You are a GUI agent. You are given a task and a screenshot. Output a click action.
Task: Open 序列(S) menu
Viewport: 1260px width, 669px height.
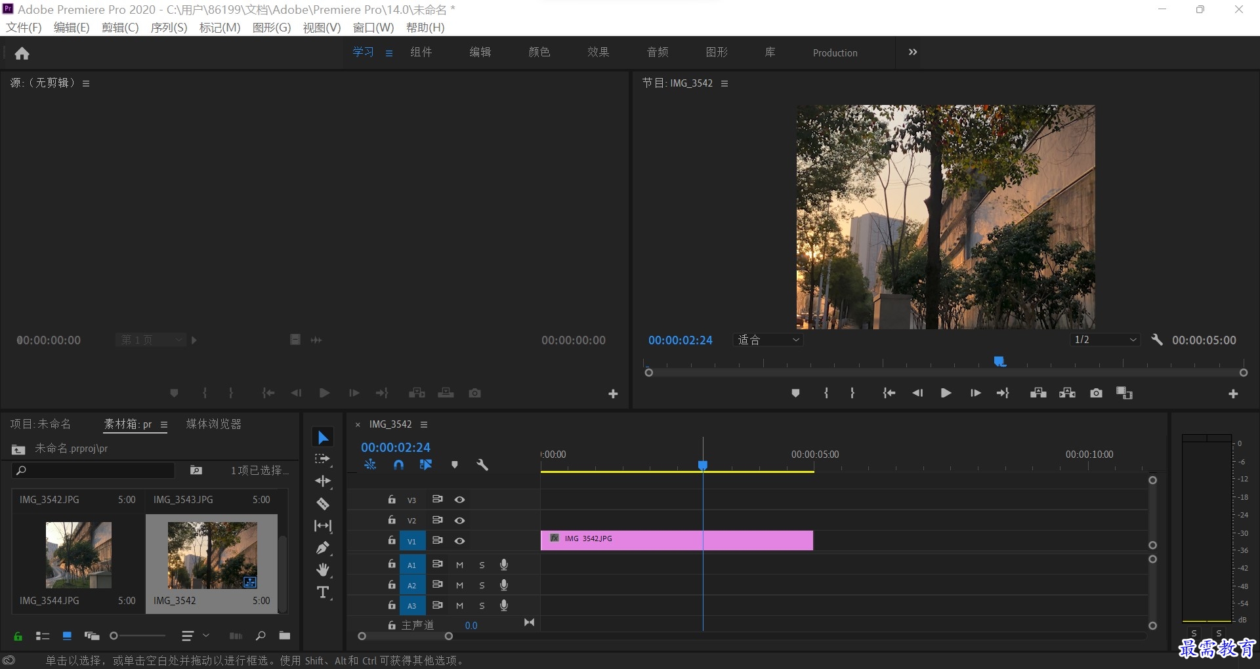click(x=169, y=28)
